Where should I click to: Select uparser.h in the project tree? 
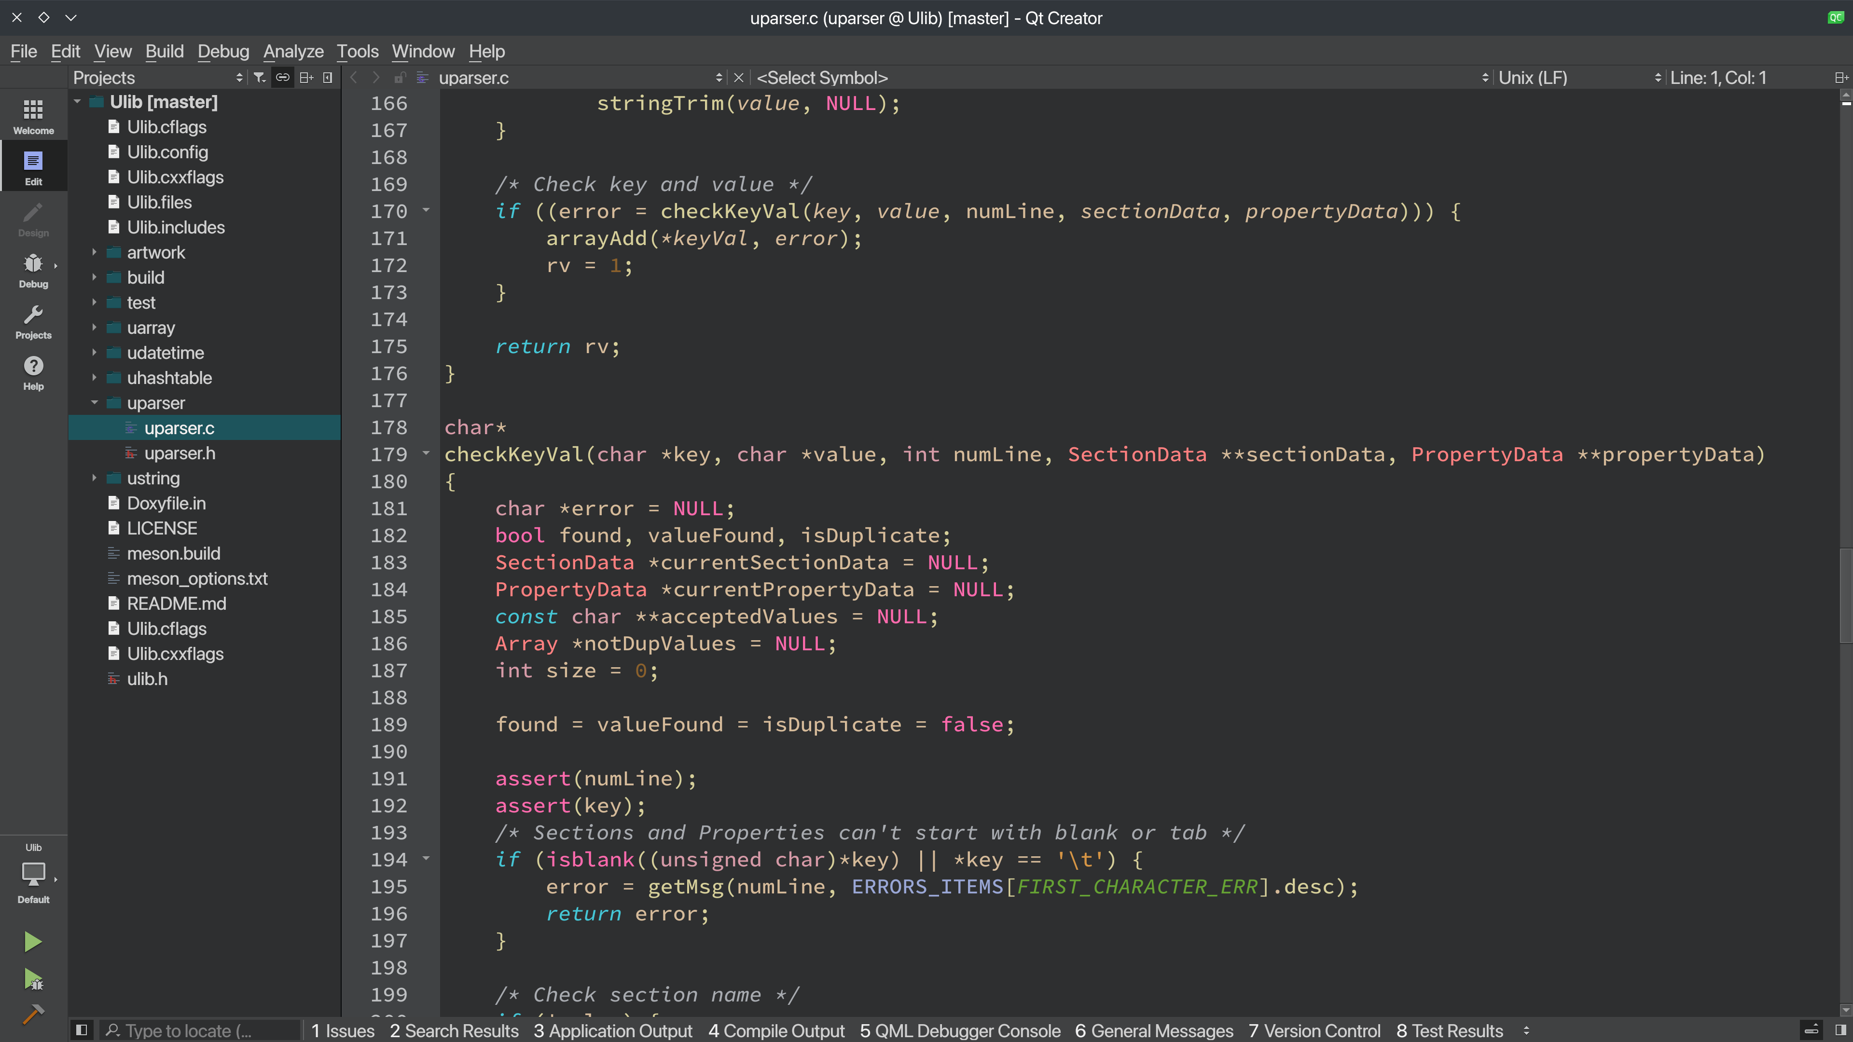pos(179,453)
